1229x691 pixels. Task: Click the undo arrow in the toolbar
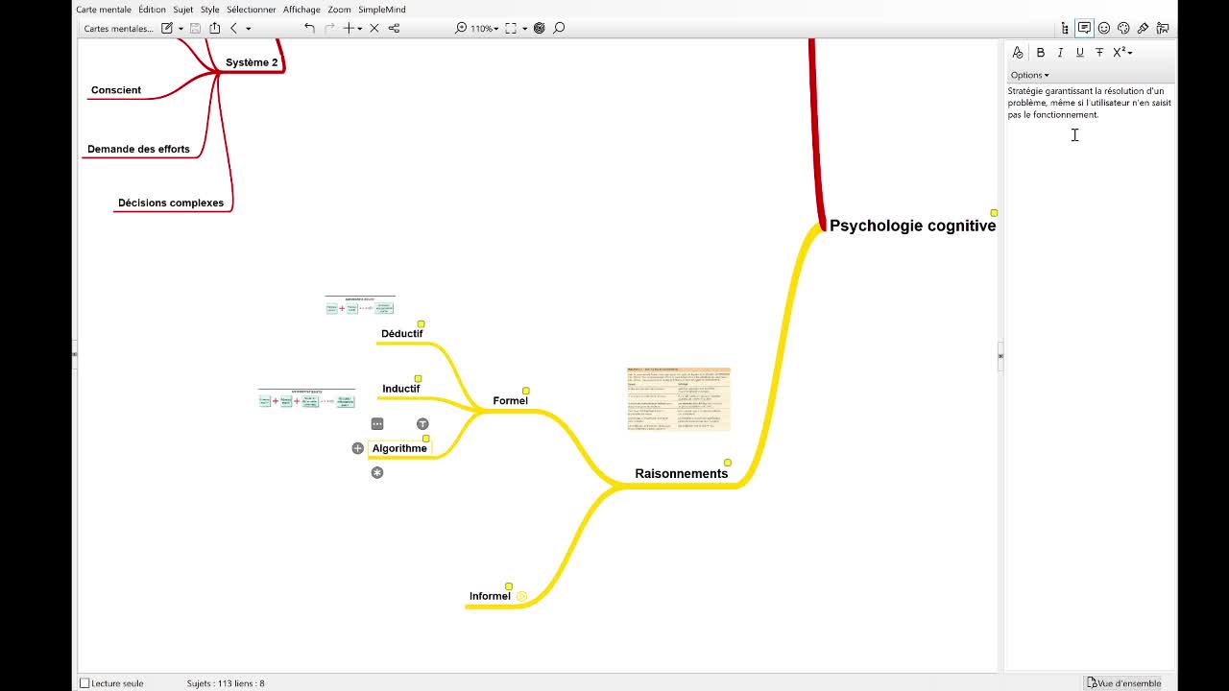tap(309, 28)
